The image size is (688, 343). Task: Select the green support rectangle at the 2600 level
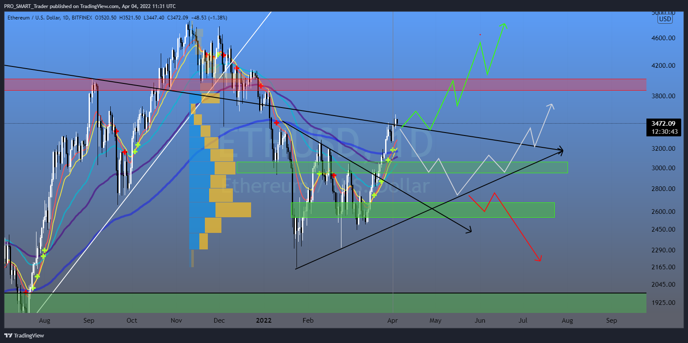tap(422, 210)
